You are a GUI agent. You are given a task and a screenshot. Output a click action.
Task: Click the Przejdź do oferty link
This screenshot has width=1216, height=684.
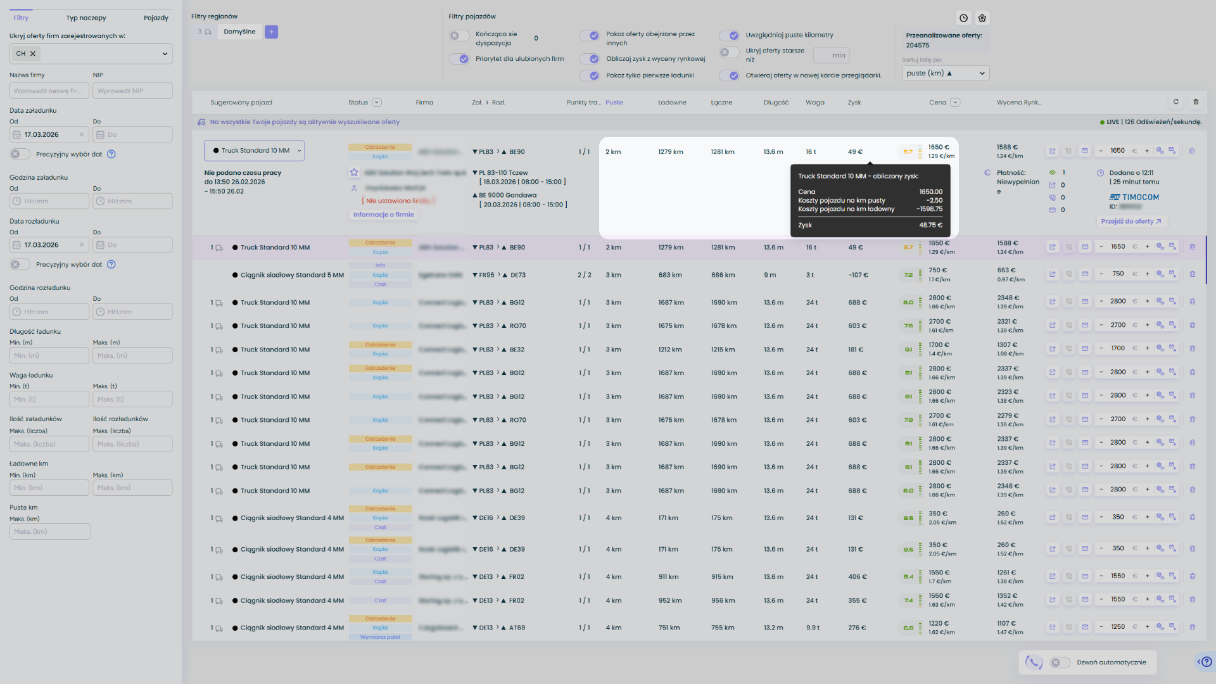coord(1131,222)
